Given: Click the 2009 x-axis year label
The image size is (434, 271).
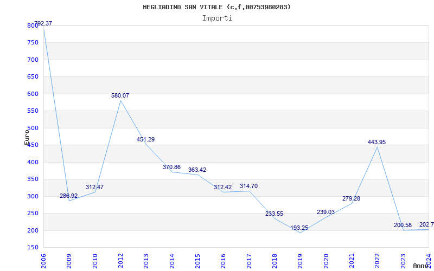Looking at the screenshot, I should click(x=69, y=261).
